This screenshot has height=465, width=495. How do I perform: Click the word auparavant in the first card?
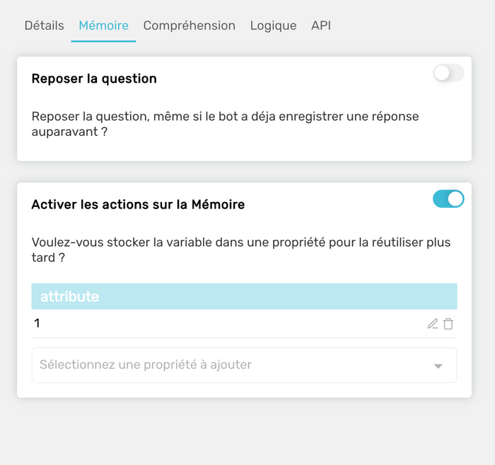pyautogui.click(x=65, y=132)
